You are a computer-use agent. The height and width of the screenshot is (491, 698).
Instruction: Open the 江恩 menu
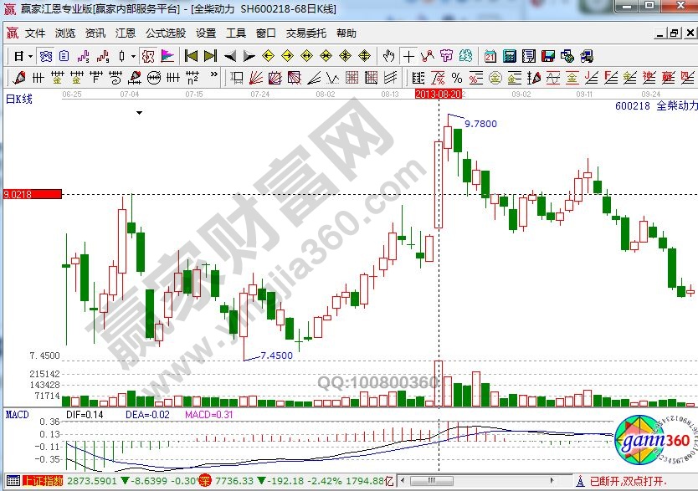[x=126, y=33]
